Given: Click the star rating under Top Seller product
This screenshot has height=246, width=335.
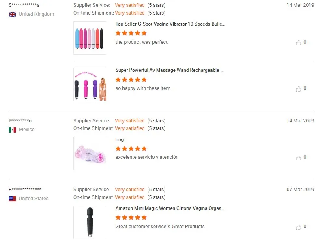Looking at the screenshot, I should click(131, 33).
